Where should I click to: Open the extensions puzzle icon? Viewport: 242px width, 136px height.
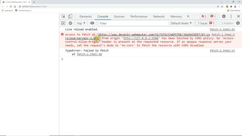click(231, 6)
